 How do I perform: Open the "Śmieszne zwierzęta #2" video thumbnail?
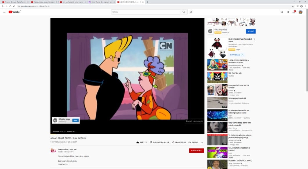[217, 103]
